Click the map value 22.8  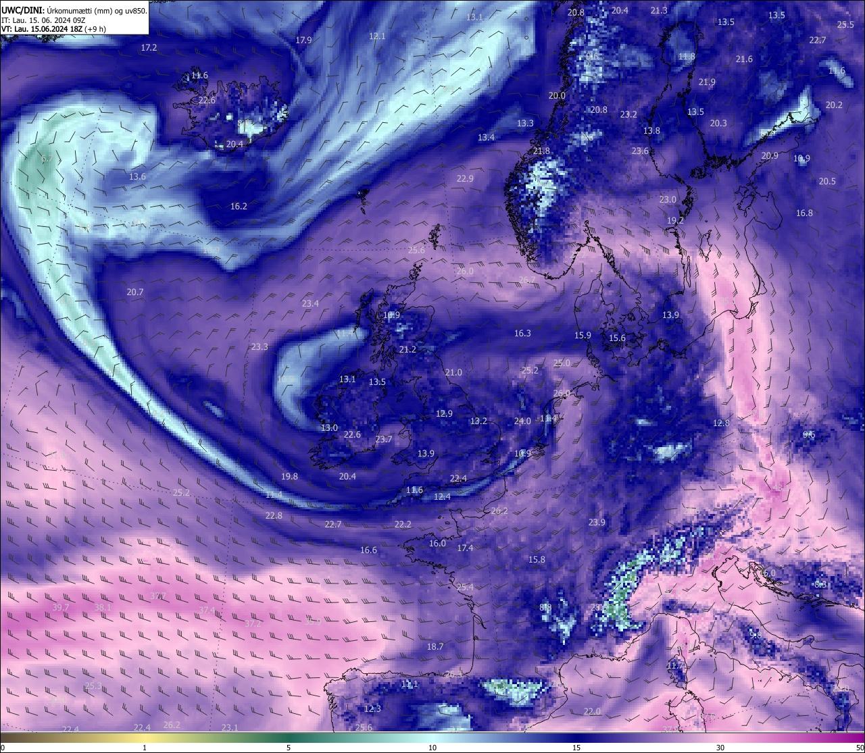tap(274, 516)
